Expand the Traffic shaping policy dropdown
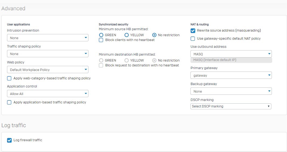The width and height of the screenshot is (287, 152). pos(47,54)
